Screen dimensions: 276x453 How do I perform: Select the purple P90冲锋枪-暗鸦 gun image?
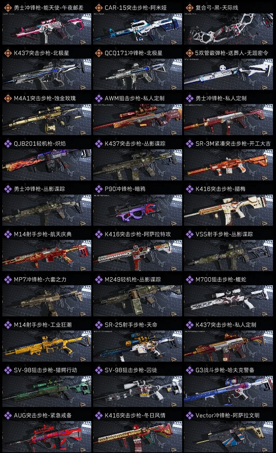(x=138, y=210)
